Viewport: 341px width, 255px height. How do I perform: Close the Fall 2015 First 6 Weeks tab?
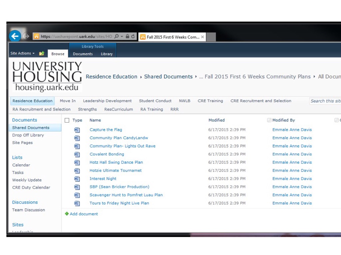(202, 37)
